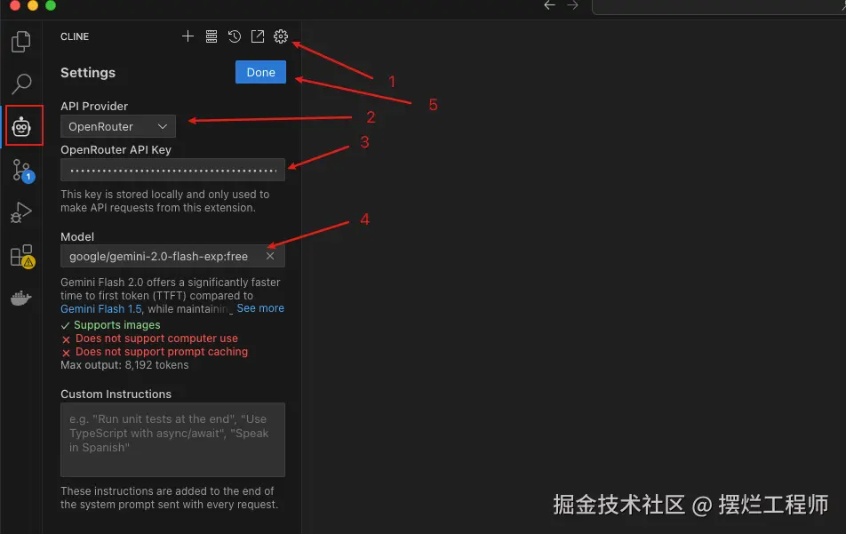Click the 'Does not support prompt caching' text
846x534 pixels.
point(162,352)
